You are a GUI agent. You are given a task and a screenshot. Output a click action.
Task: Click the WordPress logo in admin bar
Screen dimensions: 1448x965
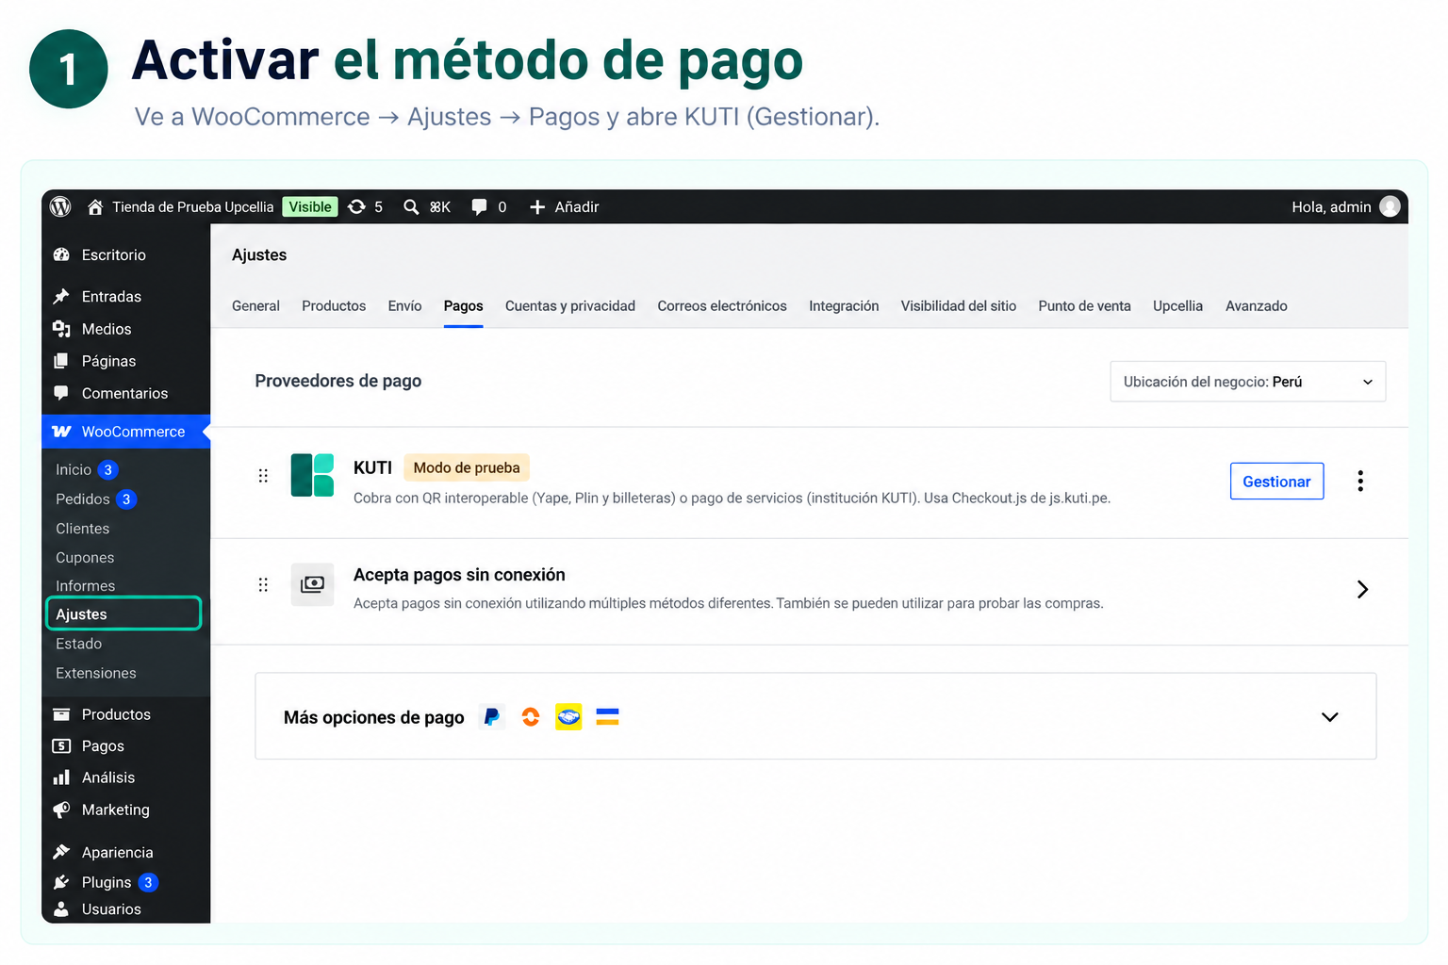(x=60, y=206)
